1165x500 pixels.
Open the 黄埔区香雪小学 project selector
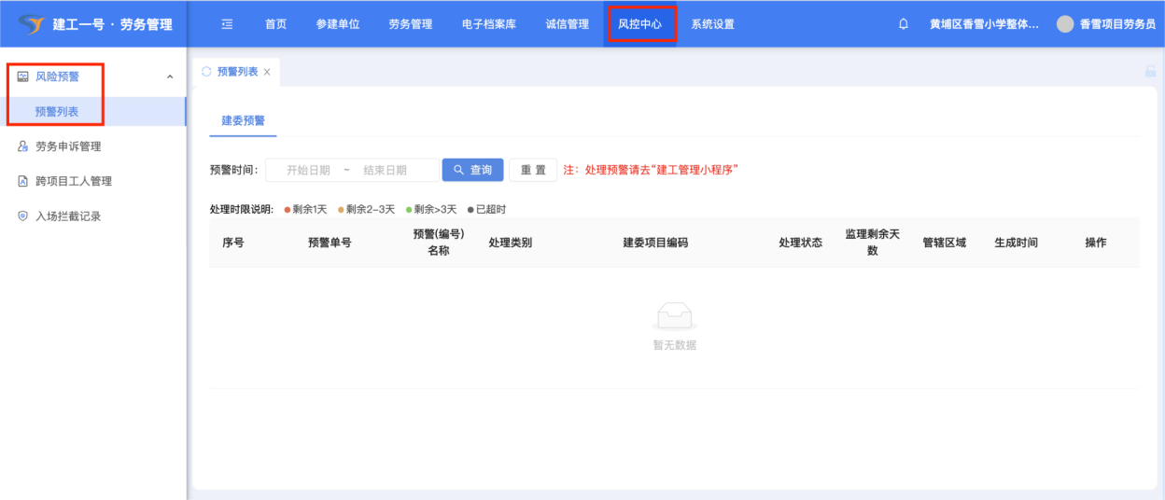(x=984, y=24)
